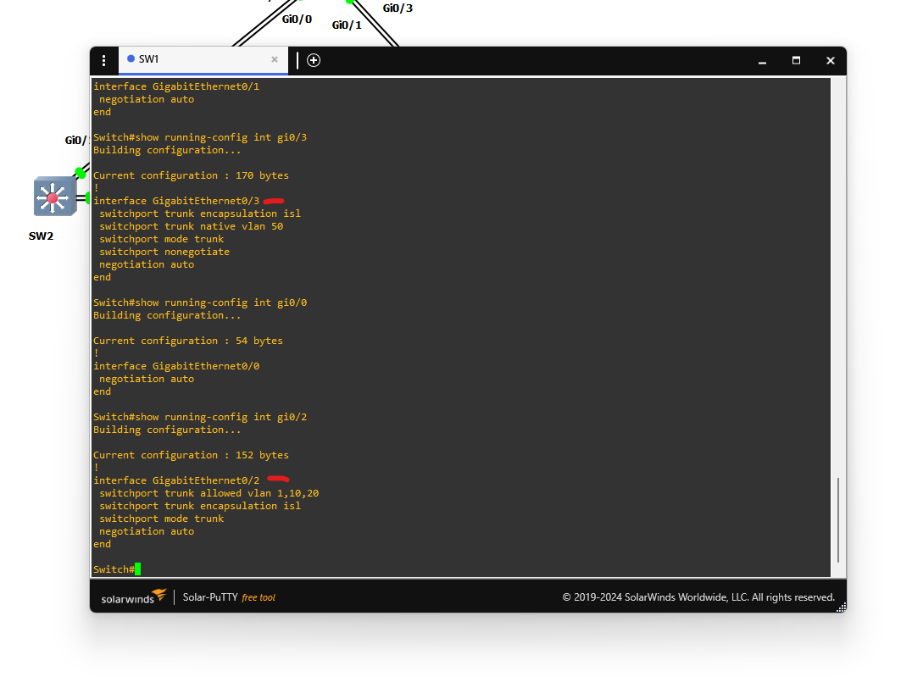Viewport: 912px width, 677px height.
Task: Click 'show running-config int gi0/3' command line
Action: pos(200,137)
